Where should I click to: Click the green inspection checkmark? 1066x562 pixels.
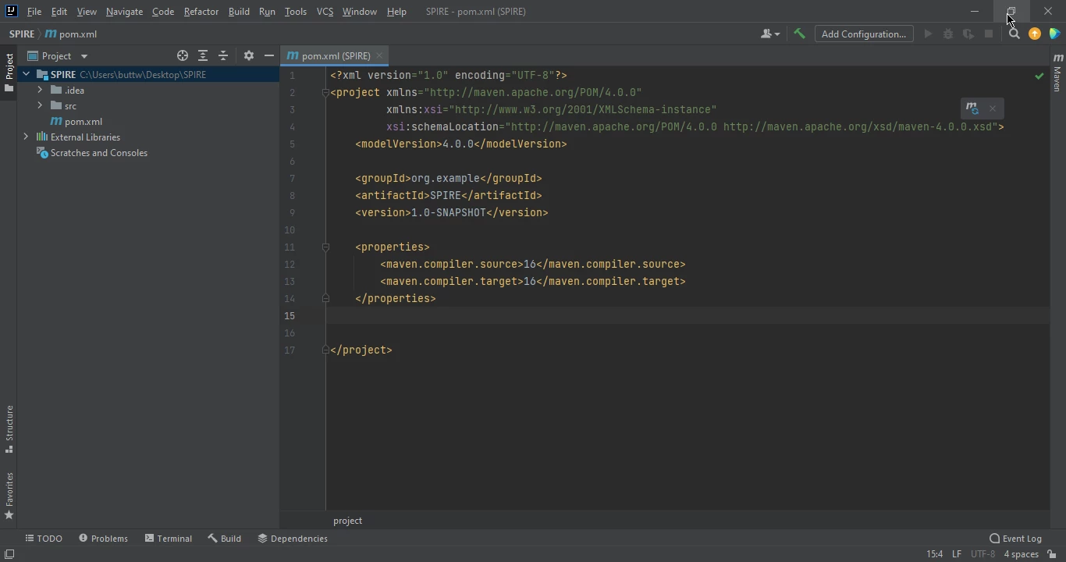coord(1039,76)
